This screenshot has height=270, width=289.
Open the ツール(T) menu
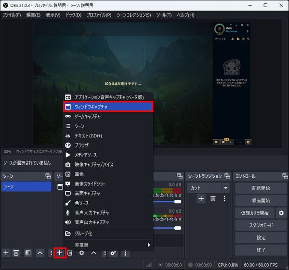[x=164, y=15]
